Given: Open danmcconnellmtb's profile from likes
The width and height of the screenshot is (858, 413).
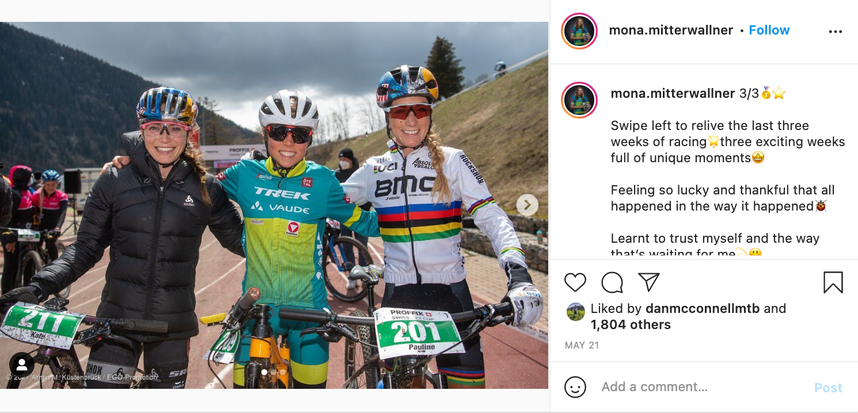Looking at the screenshot, I should pos(703,309).
